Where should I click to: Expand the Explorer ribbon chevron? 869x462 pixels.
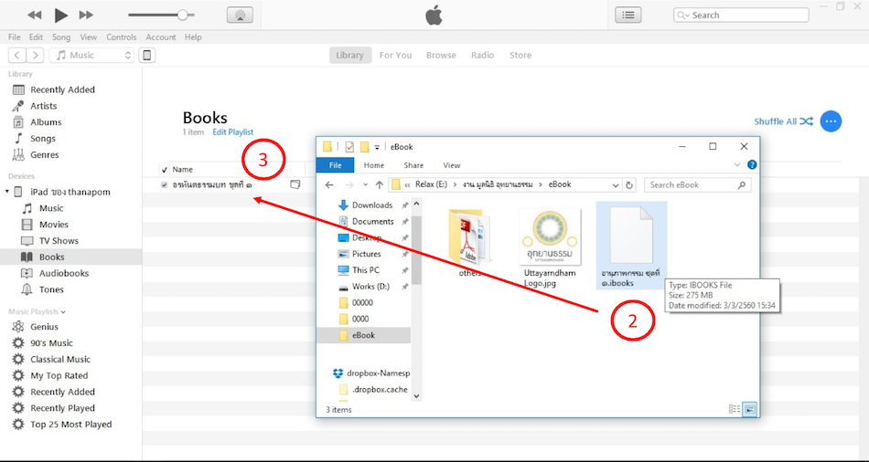click(x=737, y=164)
